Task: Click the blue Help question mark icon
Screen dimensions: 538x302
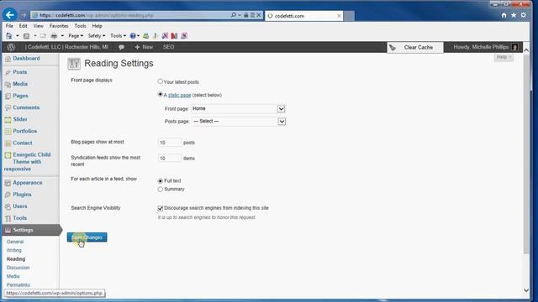Action: click(x=133, y=35)
